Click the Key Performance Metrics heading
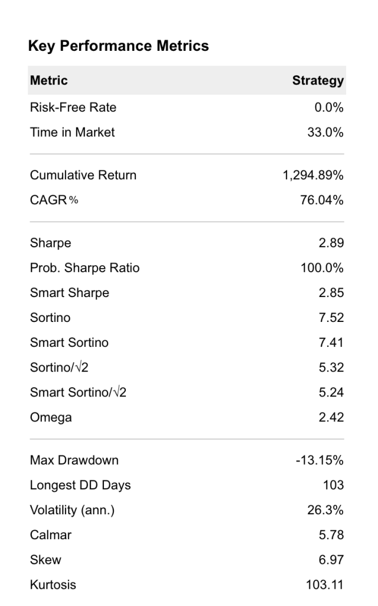This screenshot has width=378, height=606. [118, 46]
